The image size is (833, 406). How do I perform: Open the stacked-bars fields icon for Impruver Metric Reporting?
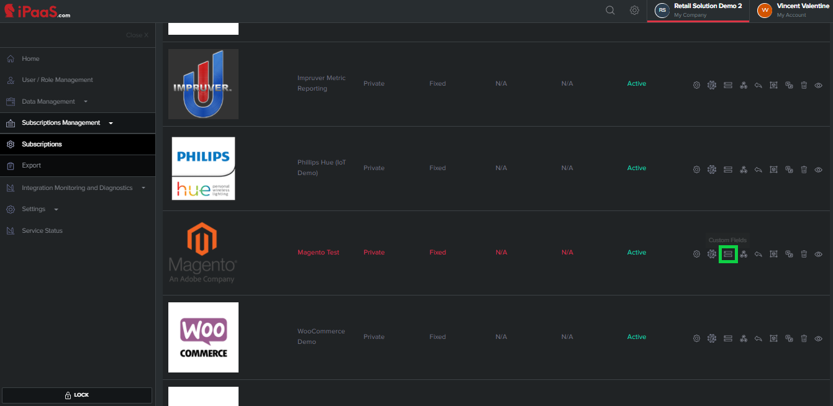728,85
